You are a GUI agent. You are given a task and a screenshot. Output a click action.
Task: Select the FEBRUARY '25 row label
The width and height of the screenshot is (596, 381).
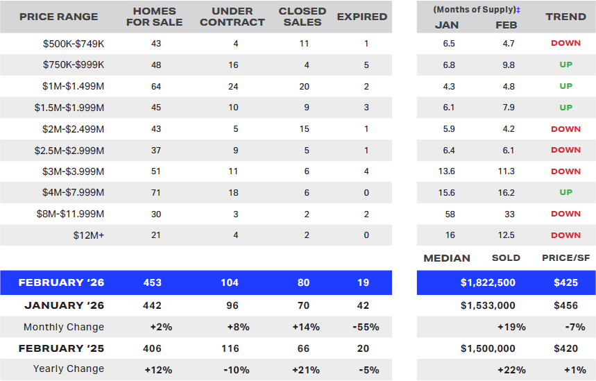[x=61, y=348]
